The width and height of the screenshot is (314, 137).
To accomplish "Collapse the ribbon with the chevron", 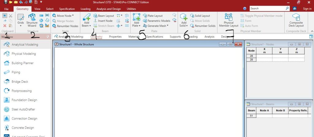I will (312, 31).
